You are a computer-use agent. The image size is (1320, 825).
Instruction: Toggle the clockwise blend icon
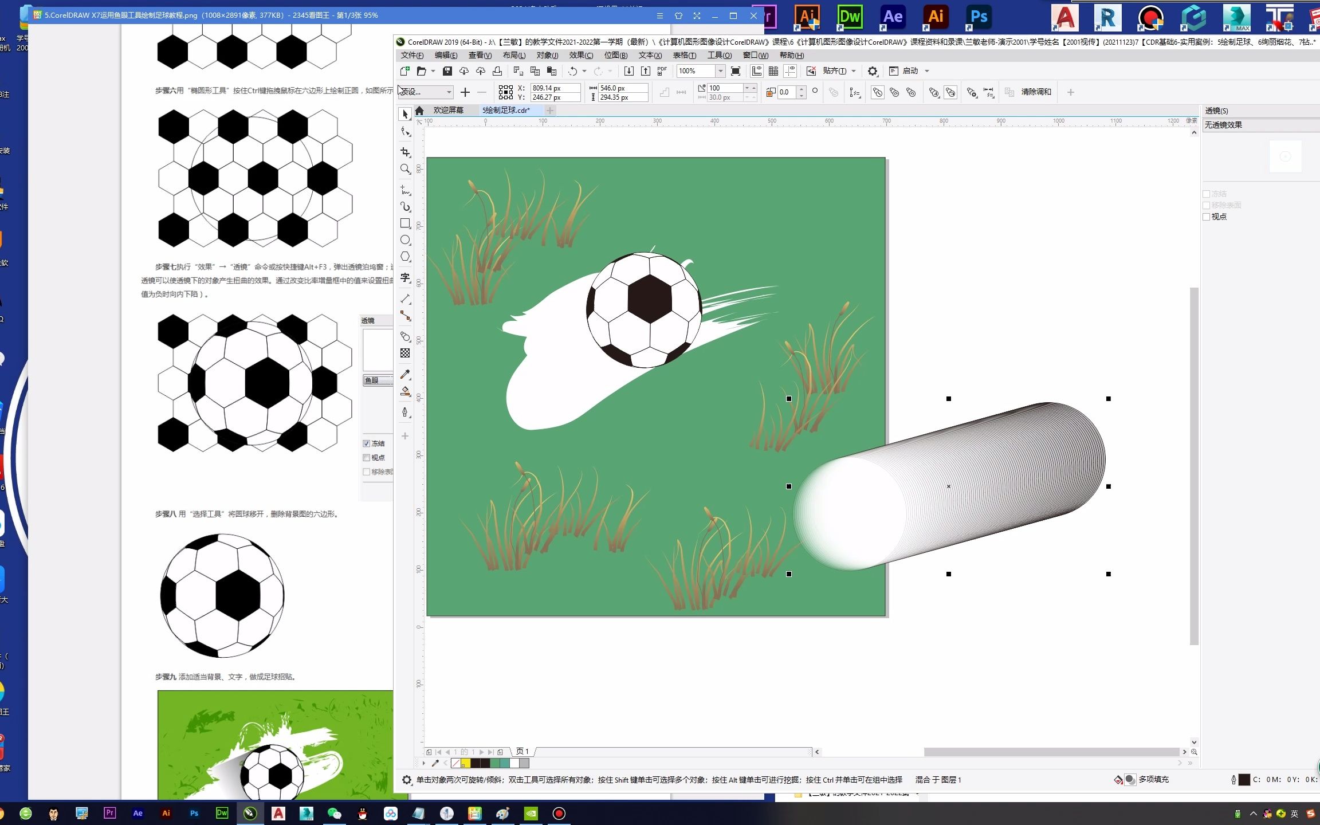[894, 92]
